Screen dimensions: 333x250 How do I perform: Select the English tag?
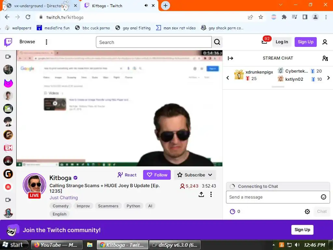(60, 214)
